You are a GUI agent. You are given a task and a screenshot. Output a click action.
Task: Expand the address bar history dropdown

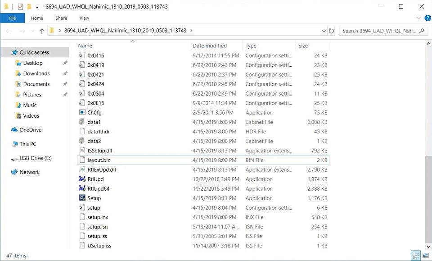point(324,31)
